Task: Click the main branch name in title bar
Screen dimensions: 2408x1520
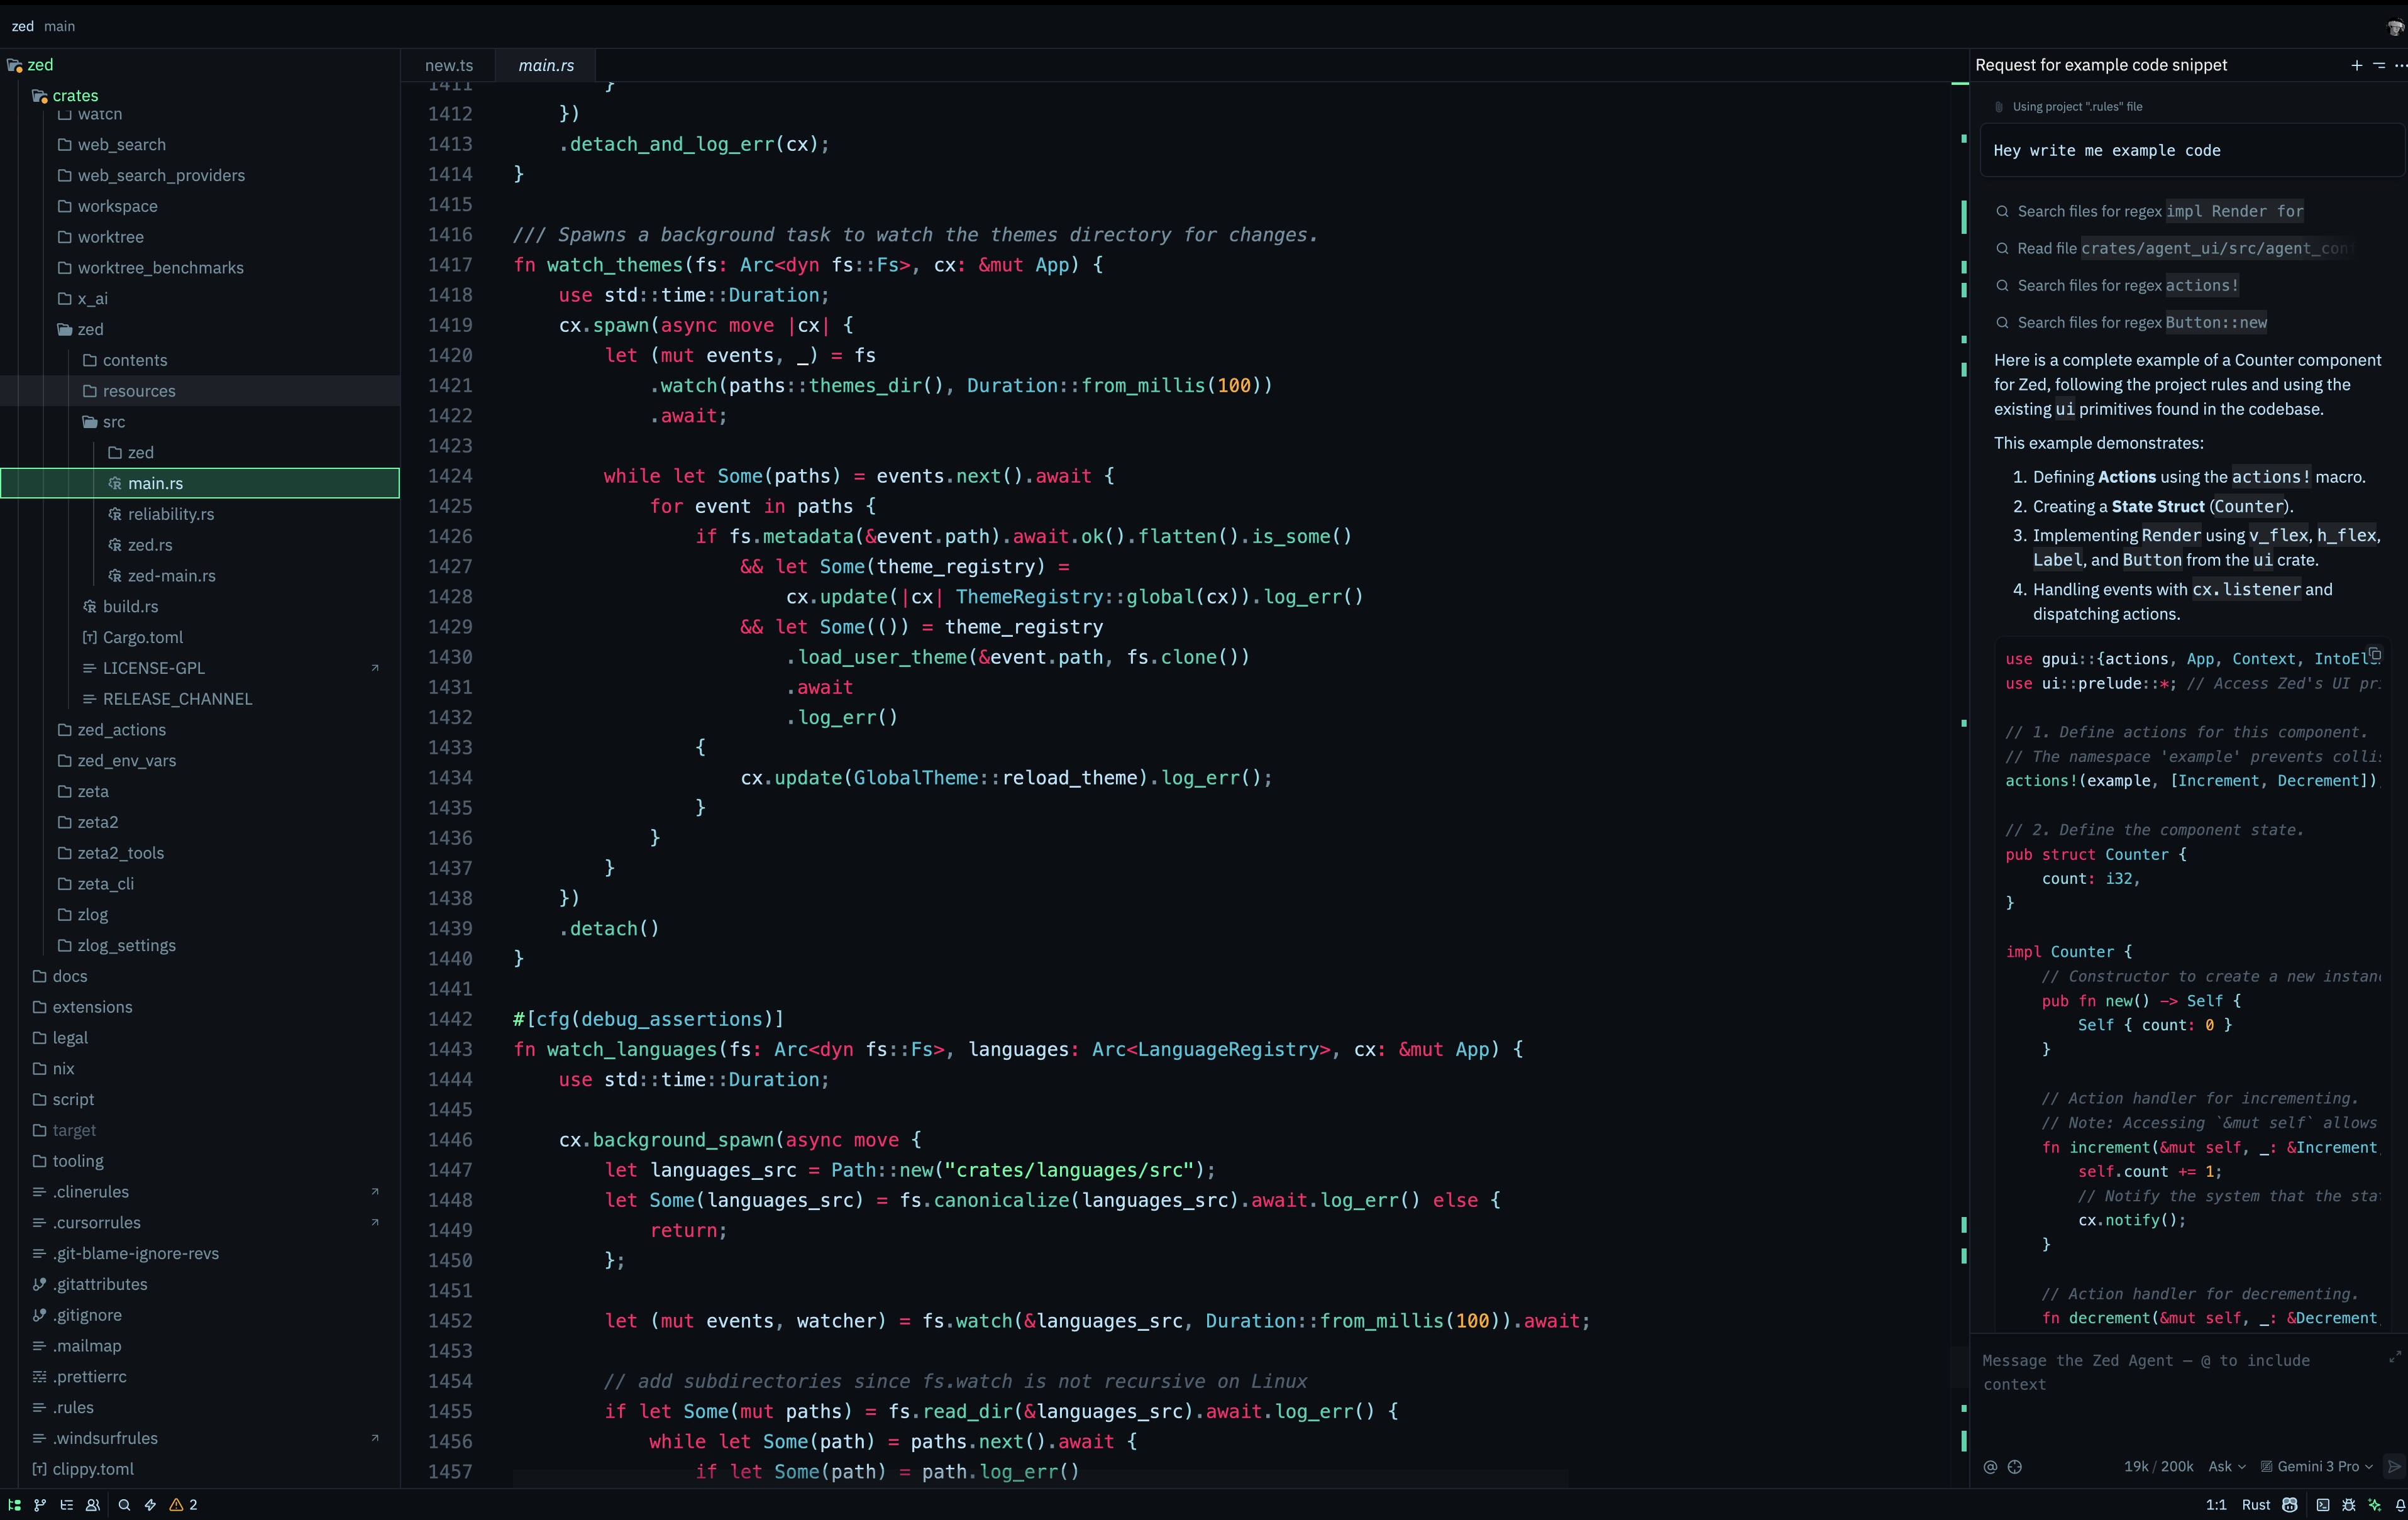Action: (59, 26)
